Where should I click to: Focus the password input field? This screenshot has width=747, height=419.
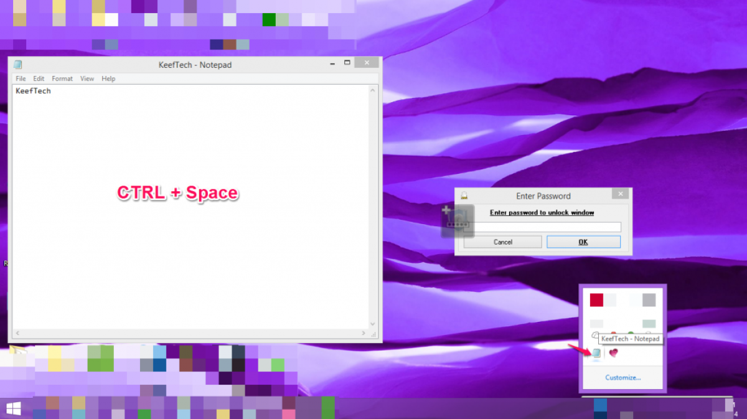[543, 227]
